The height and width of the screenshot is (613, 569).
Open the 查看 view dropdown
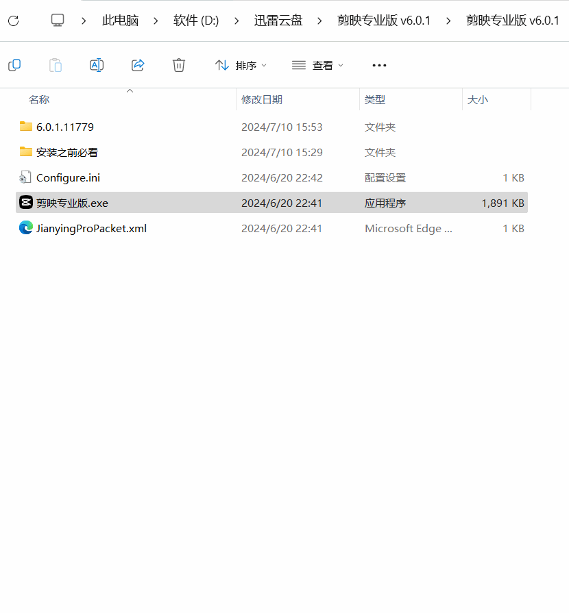[318, 65]
